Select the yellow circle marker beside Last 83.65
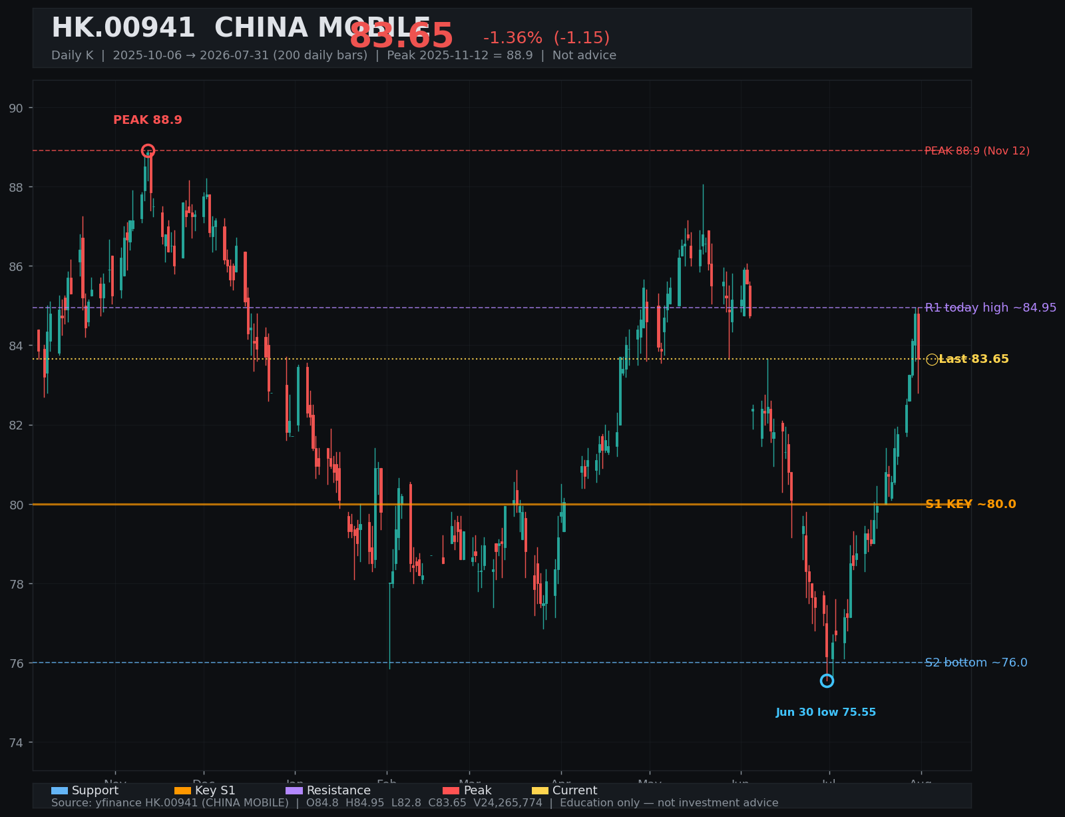 click(x=932, y=360)
